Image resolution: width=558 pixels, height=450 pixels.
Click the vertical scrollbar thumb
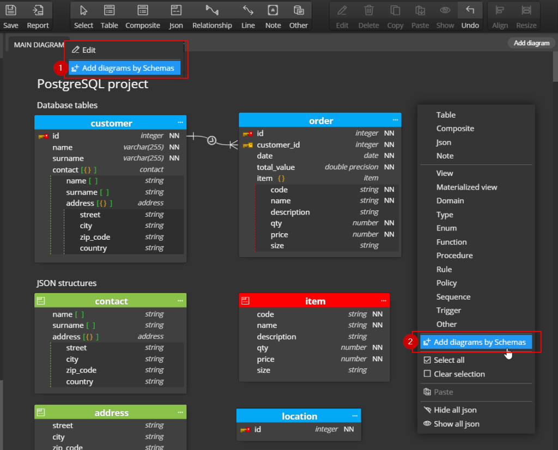click(x=555, y=66)
